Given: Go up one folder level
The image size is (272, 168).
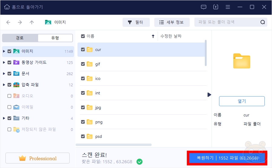Looking at the screenshot, I should 32,22.
